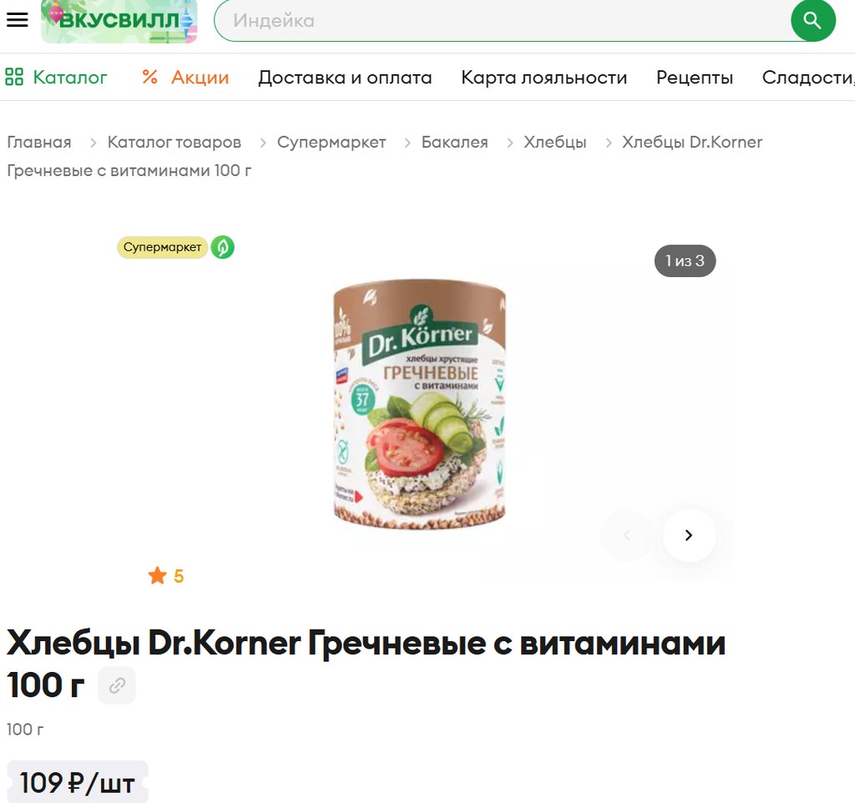
Task: Click the Каталог grid icon
Action: (x=14, y=77)
